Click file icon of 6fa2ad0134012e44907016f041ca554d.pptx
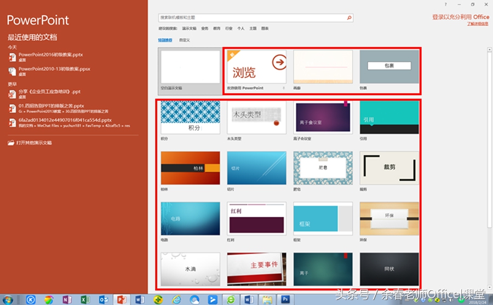493x305 pixels. tap(12, 122)
